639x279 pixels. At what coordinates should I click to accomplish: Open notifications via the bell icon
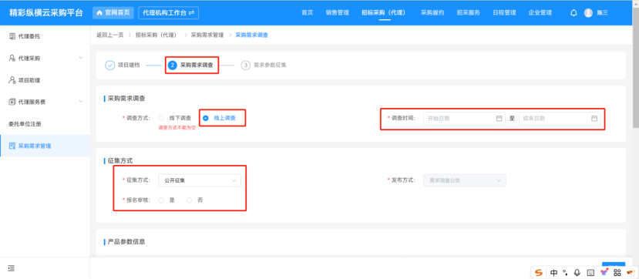[x=573, y=12]
